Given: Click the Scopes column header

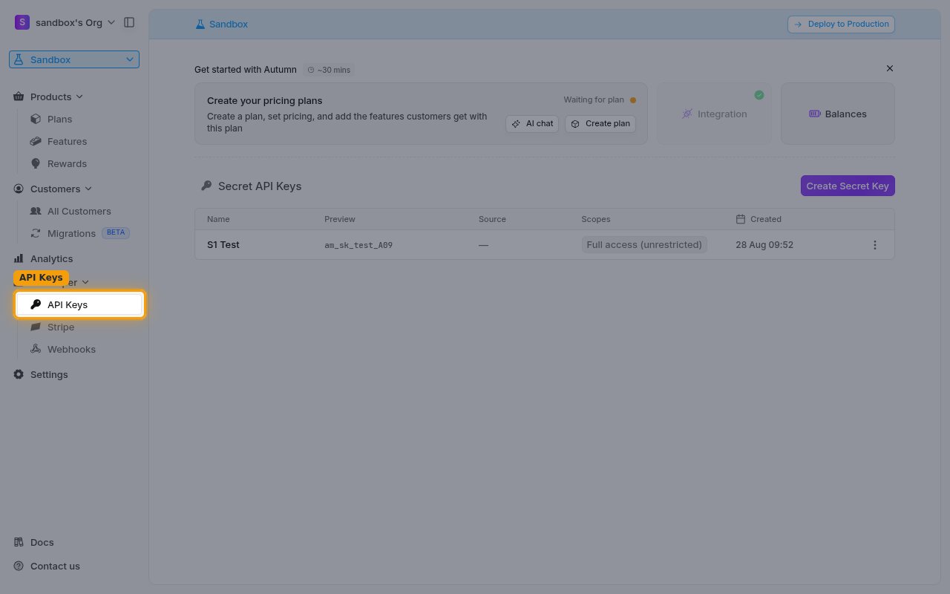Looking at the screenshot, I should pyautogui.click(x=596, y=219).
